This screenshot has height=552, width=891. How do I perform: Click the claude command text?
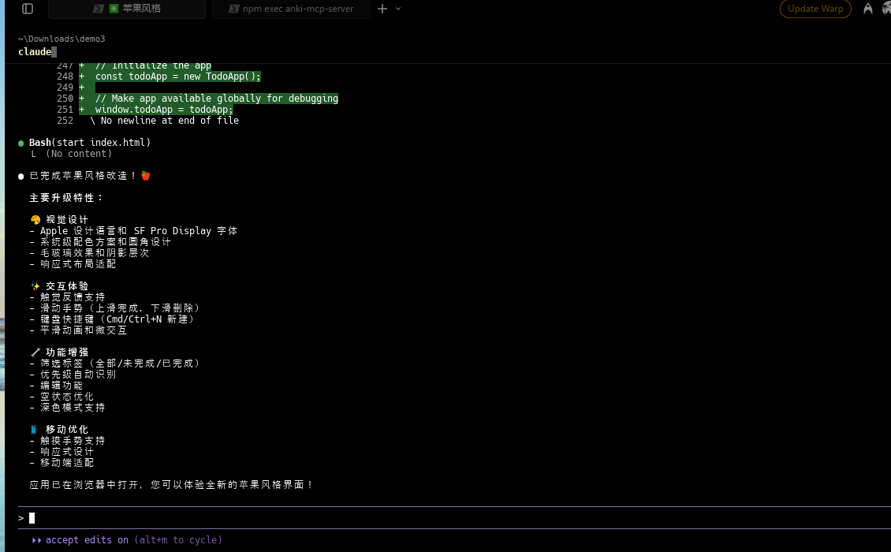(35, 52)
